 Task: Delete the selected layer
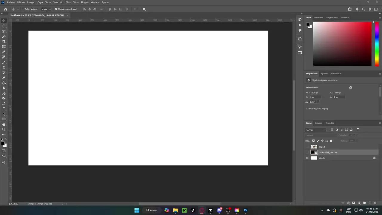point(375,203)
